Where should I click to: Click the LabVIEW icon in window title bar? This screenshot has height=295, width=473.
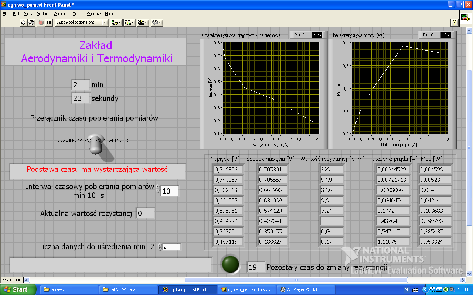(4, 4)
